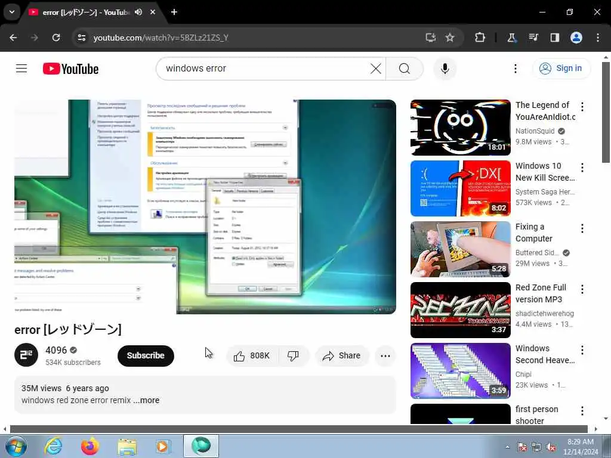
Task: View site information icon in address bar
Action: pyautogui.click(x=81, y=38)
